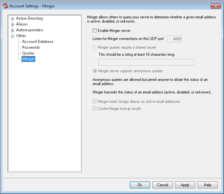This screenshot has height=194, width=224.
Task: Expand the Active Directory tree node
Action: pyautogui.click(x=13, y=19)
